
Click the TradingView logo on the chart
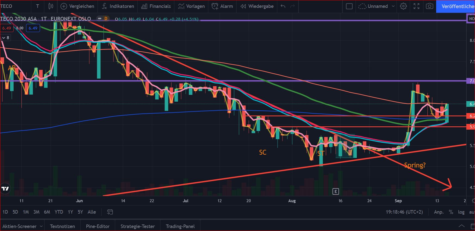(x=5, y=189)
